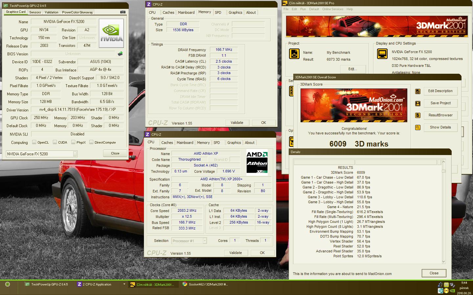Toggle the PhysX checkbox in GPU-Z

pyautogui.click(x=73, y=142)
